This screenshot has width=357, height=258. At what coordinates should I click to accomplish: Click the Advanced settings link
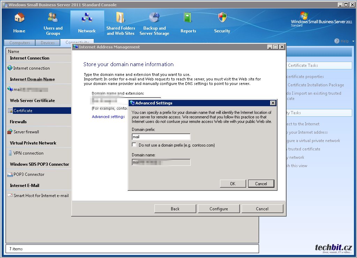[108, 117]
